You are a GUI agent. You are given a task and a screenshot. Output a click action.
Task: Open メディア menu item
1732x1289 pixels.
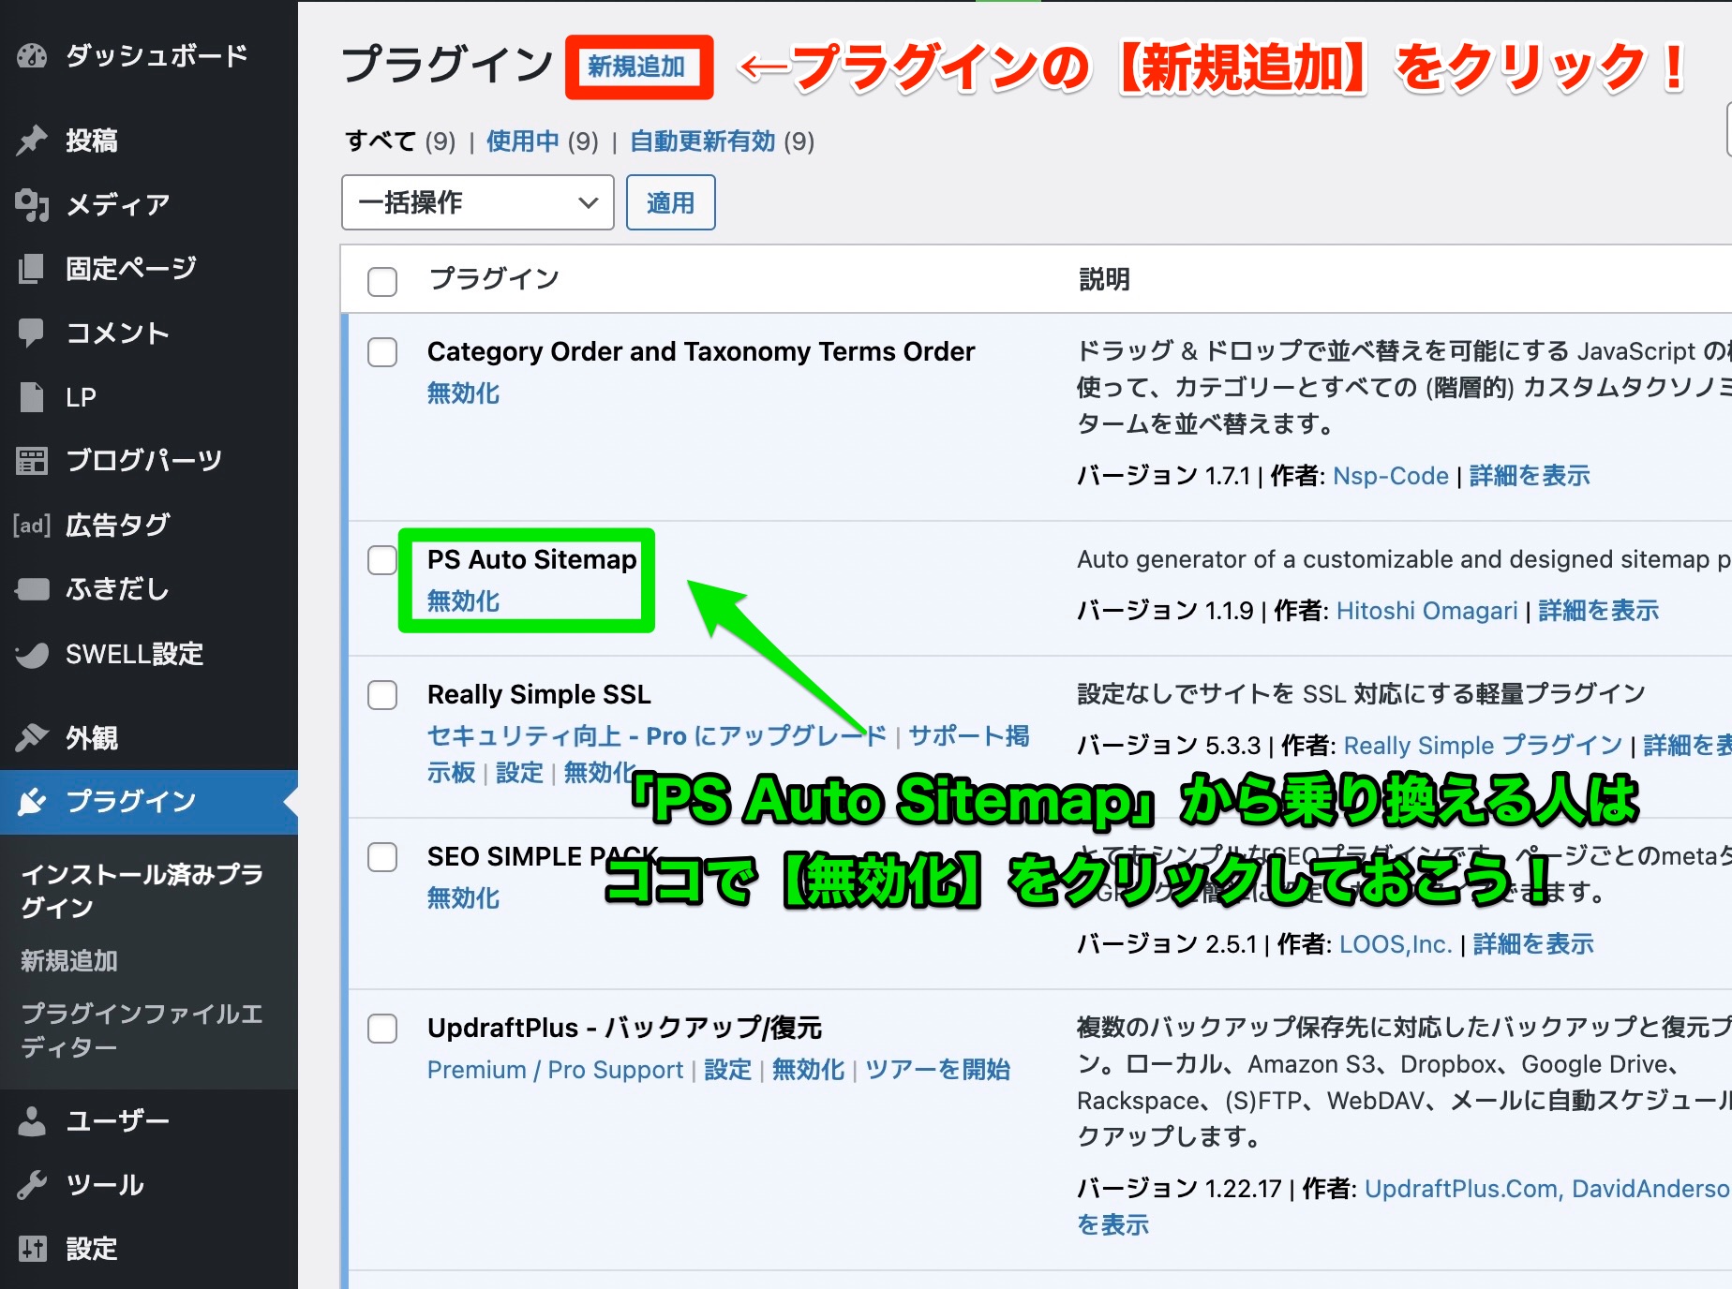[x=118, y=204]
